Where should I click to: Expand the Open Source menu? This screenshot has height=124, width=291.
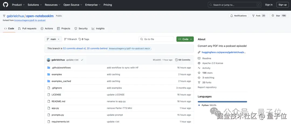(73, 5)
